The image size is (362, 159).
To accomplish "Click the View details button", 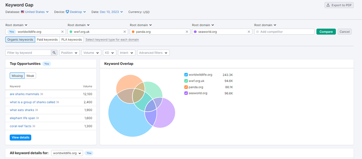I will point(20,138).
